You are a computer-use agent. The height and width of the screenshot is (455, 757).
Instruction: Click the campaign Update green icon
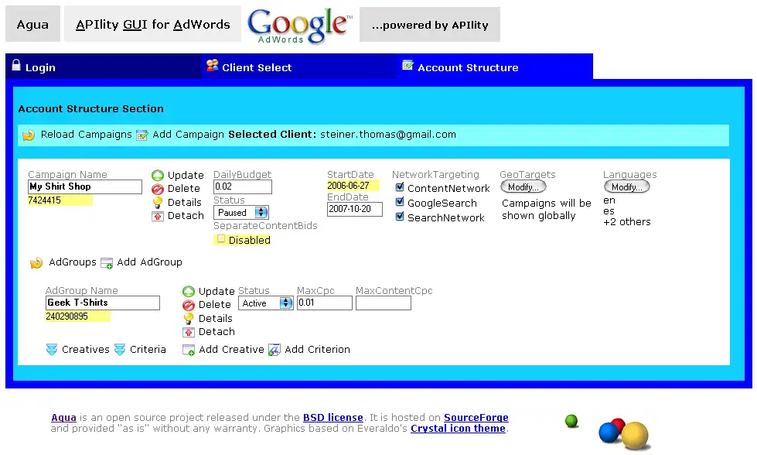tap(158, 176)
